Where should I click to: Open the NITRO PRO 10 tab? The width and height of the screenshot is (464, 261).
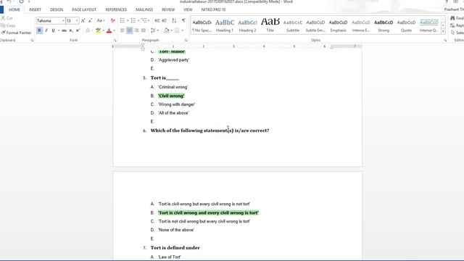pos(213,9)
